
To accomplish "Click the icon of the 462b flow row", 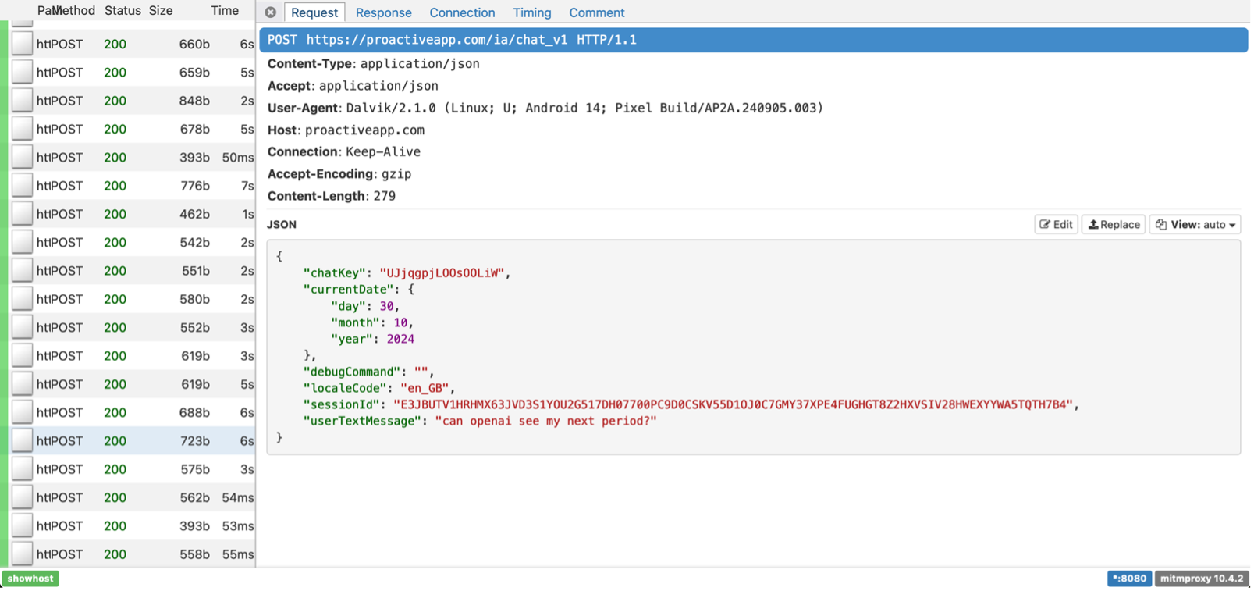I will [23, 214].
